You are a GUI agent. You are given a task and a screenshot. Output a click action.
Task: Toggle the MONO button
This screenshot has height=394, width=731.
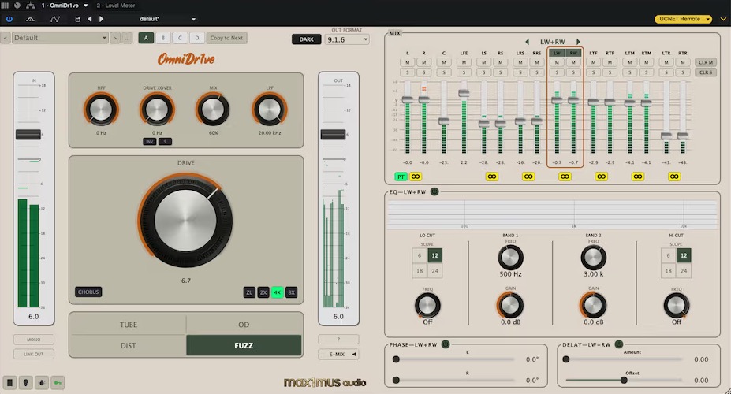coord(34,340)
